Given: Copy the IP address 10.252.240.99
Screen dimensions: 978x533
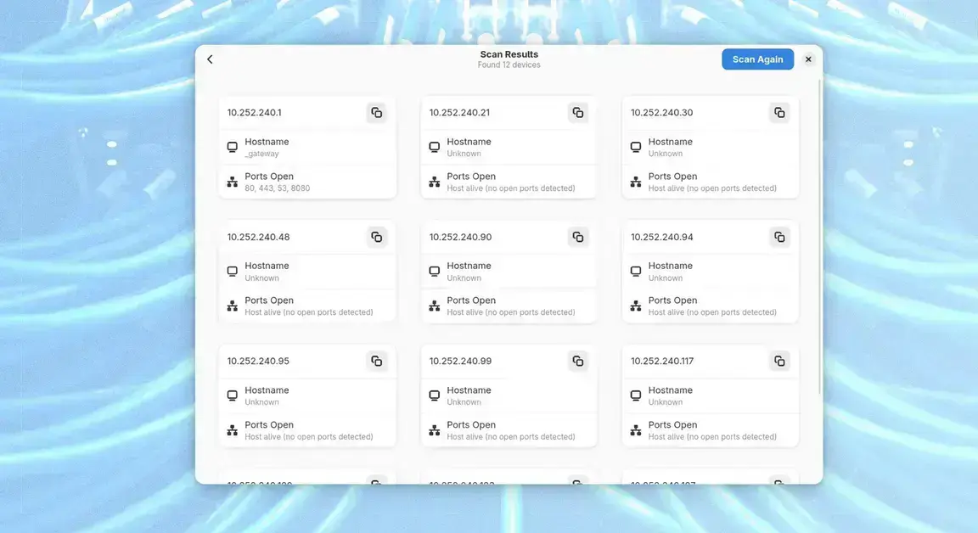Looking at the screenshot, I should pyautogui.click(x=578, y=361).
